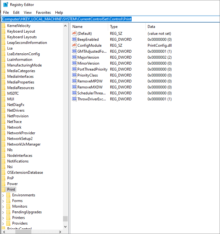Viewport: 220px width, 234px height.
Task: Expand the Forms subkey
Action: tap(3, 201)
